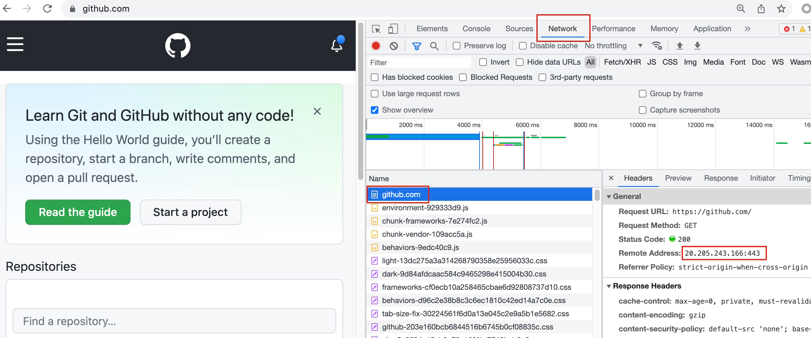Screen dimensions: 811x338
Task: Click the Start a project button
Action: pyautogui.click(x=190, y=212)
